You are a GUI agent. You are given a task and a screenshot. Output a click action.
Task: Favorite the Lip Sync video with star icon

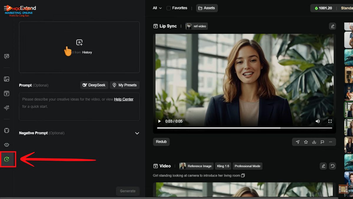point(306,142)
